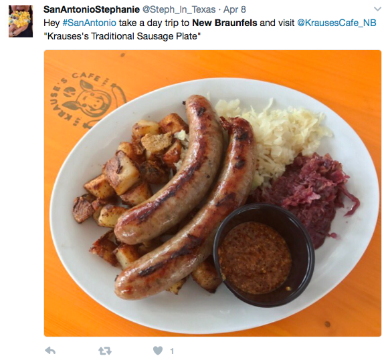
Task: Retweet this post using the retweet icon
Action: (x=105, y=351)
